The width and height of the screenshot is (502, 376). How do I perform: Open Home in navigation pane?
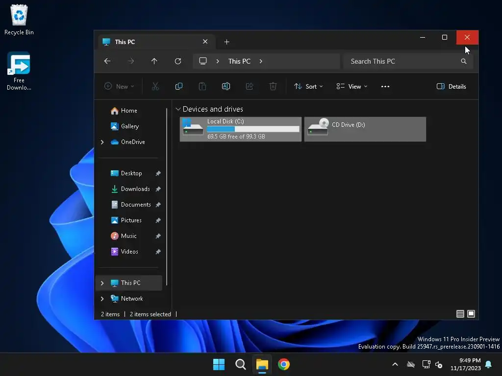pos(128,111)
